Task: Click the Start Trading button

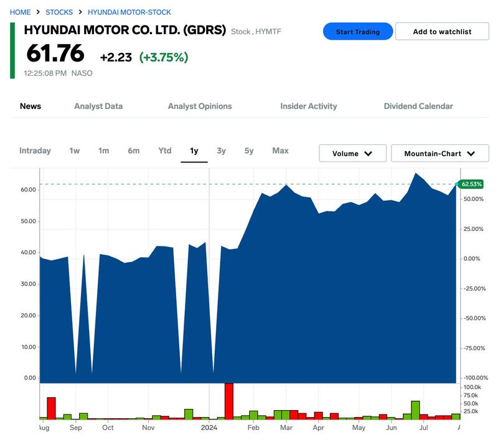Action: pyautogui.click(x=358, y=31)
